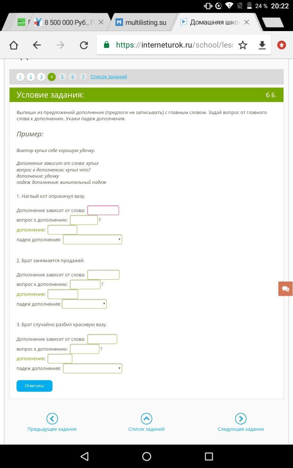Tap the browser home icon
This screenshot has width=293, height=468.
point(14,45)
